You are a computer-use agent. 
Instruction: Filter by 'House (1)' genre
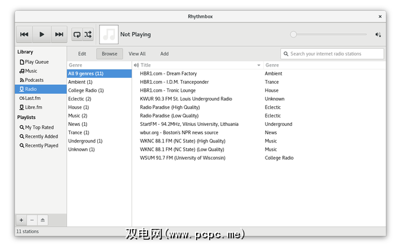pyautogui.click(x=100, y=107)
